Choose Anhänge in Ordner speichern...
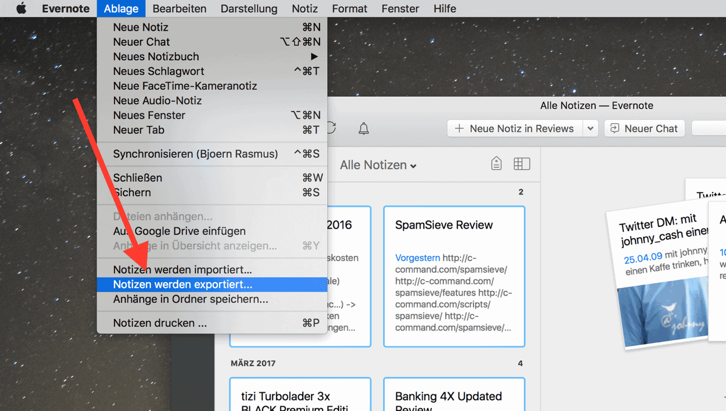The height and width of the screenshot is (411, 726). click(x=212, y=299)
